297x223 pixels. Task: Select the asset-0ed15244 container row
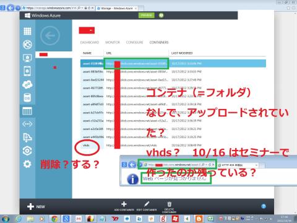coord(173,80)
